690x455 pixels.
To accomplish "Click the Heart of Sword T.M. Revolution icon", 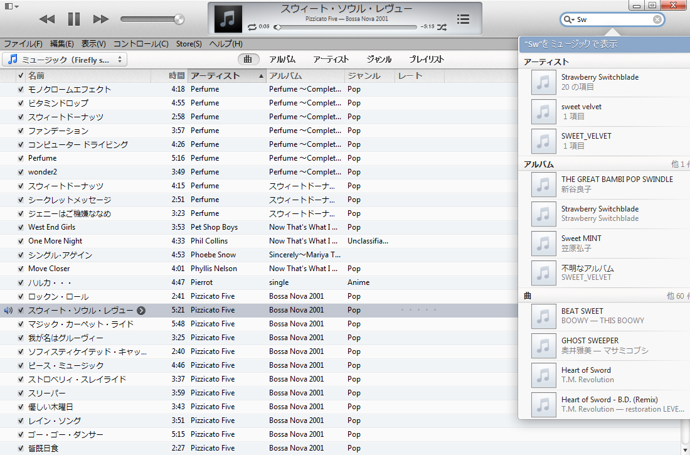I will click(x=543, y=375).
